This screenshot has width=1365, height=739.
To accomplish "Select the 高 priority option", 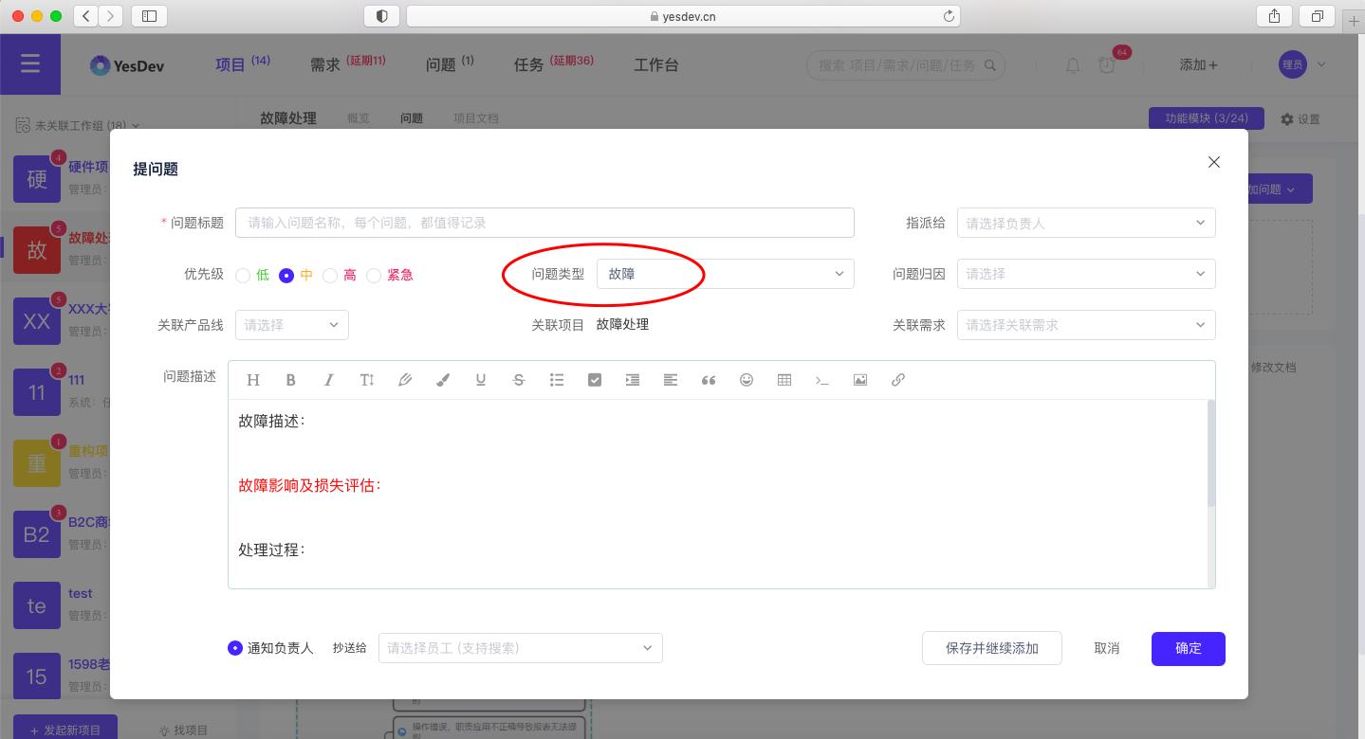I will pyautogui.click(x=330, y=275).
